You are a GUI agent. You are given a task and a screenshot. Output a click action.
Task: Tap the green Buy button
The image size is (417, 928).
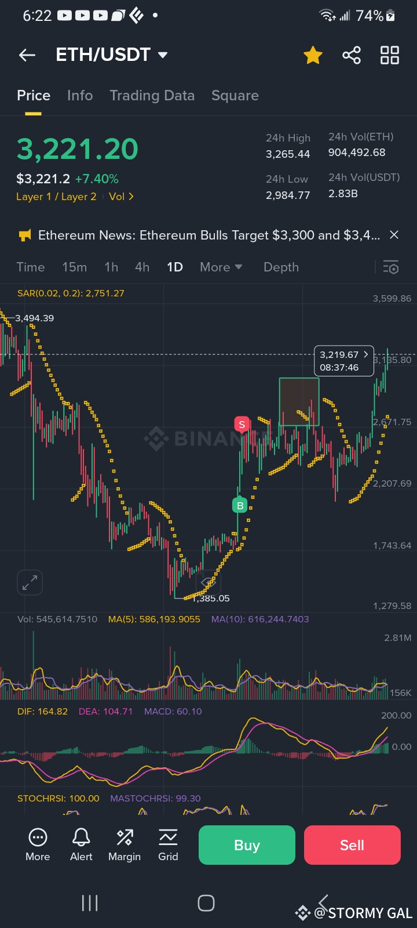coord(247,845)
